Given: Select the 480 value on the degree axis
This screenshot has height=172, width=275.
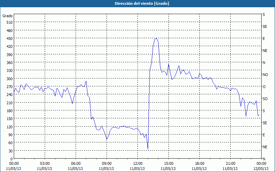Looking at the screenshot, I should [10, 31].
